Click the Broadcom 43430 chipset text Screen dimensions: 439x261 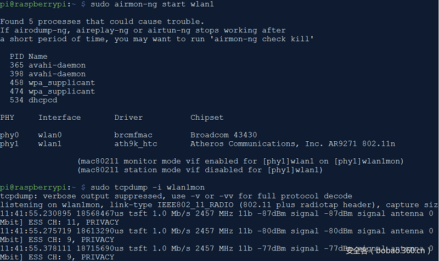coord(224,135)
